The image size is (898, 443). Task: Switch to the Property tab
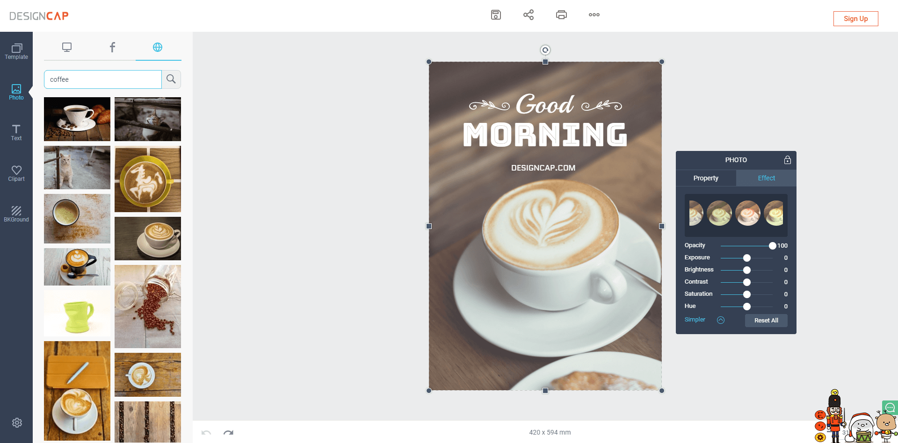706,178
